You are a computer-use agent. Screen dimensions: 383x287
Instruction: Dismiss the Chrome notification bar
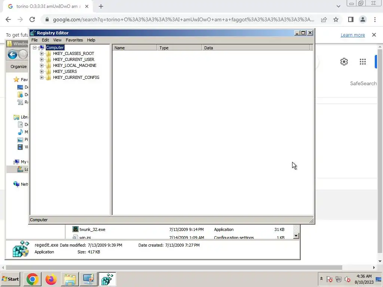click(374, 35)
